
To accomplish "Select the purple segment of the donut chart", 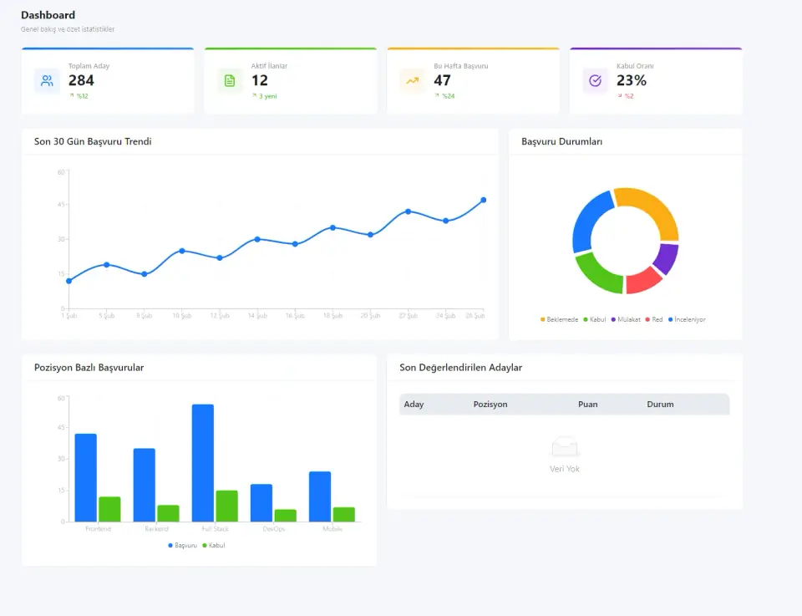I will click(x=667, y=258).
